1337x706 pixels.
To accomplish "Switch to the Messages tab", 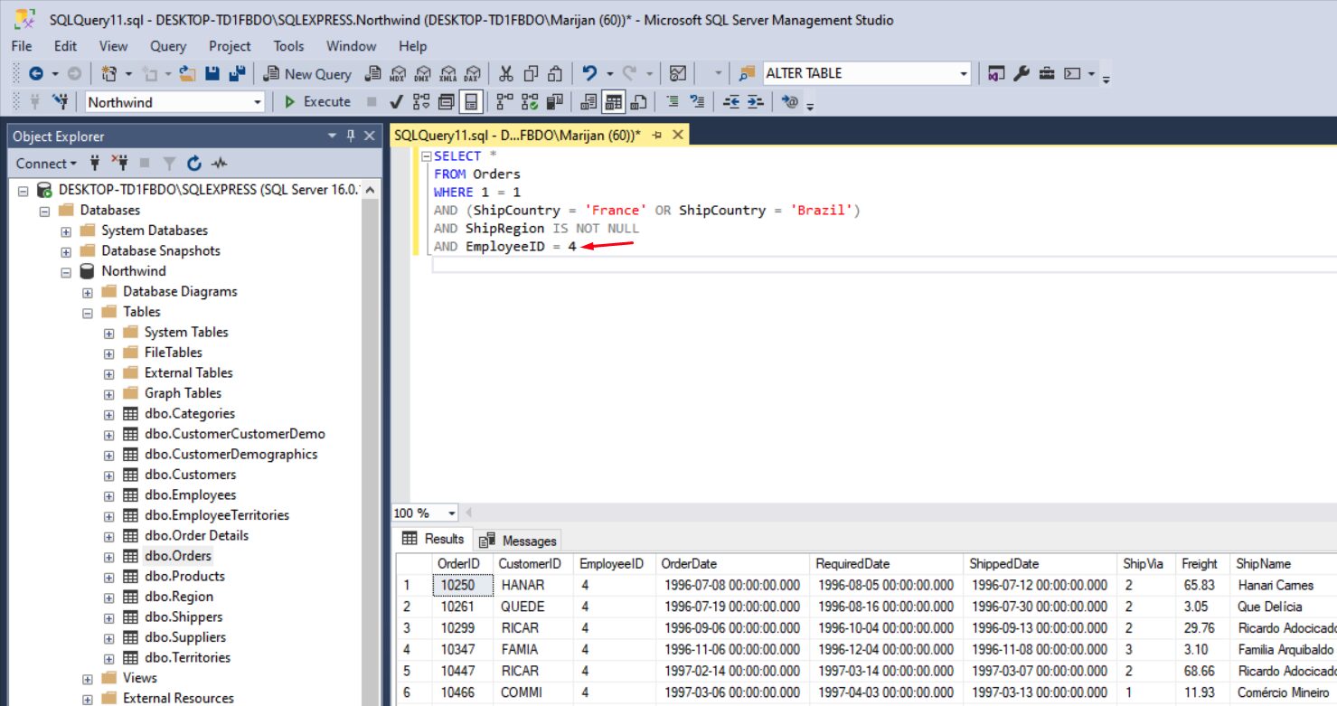I will 518,541.
